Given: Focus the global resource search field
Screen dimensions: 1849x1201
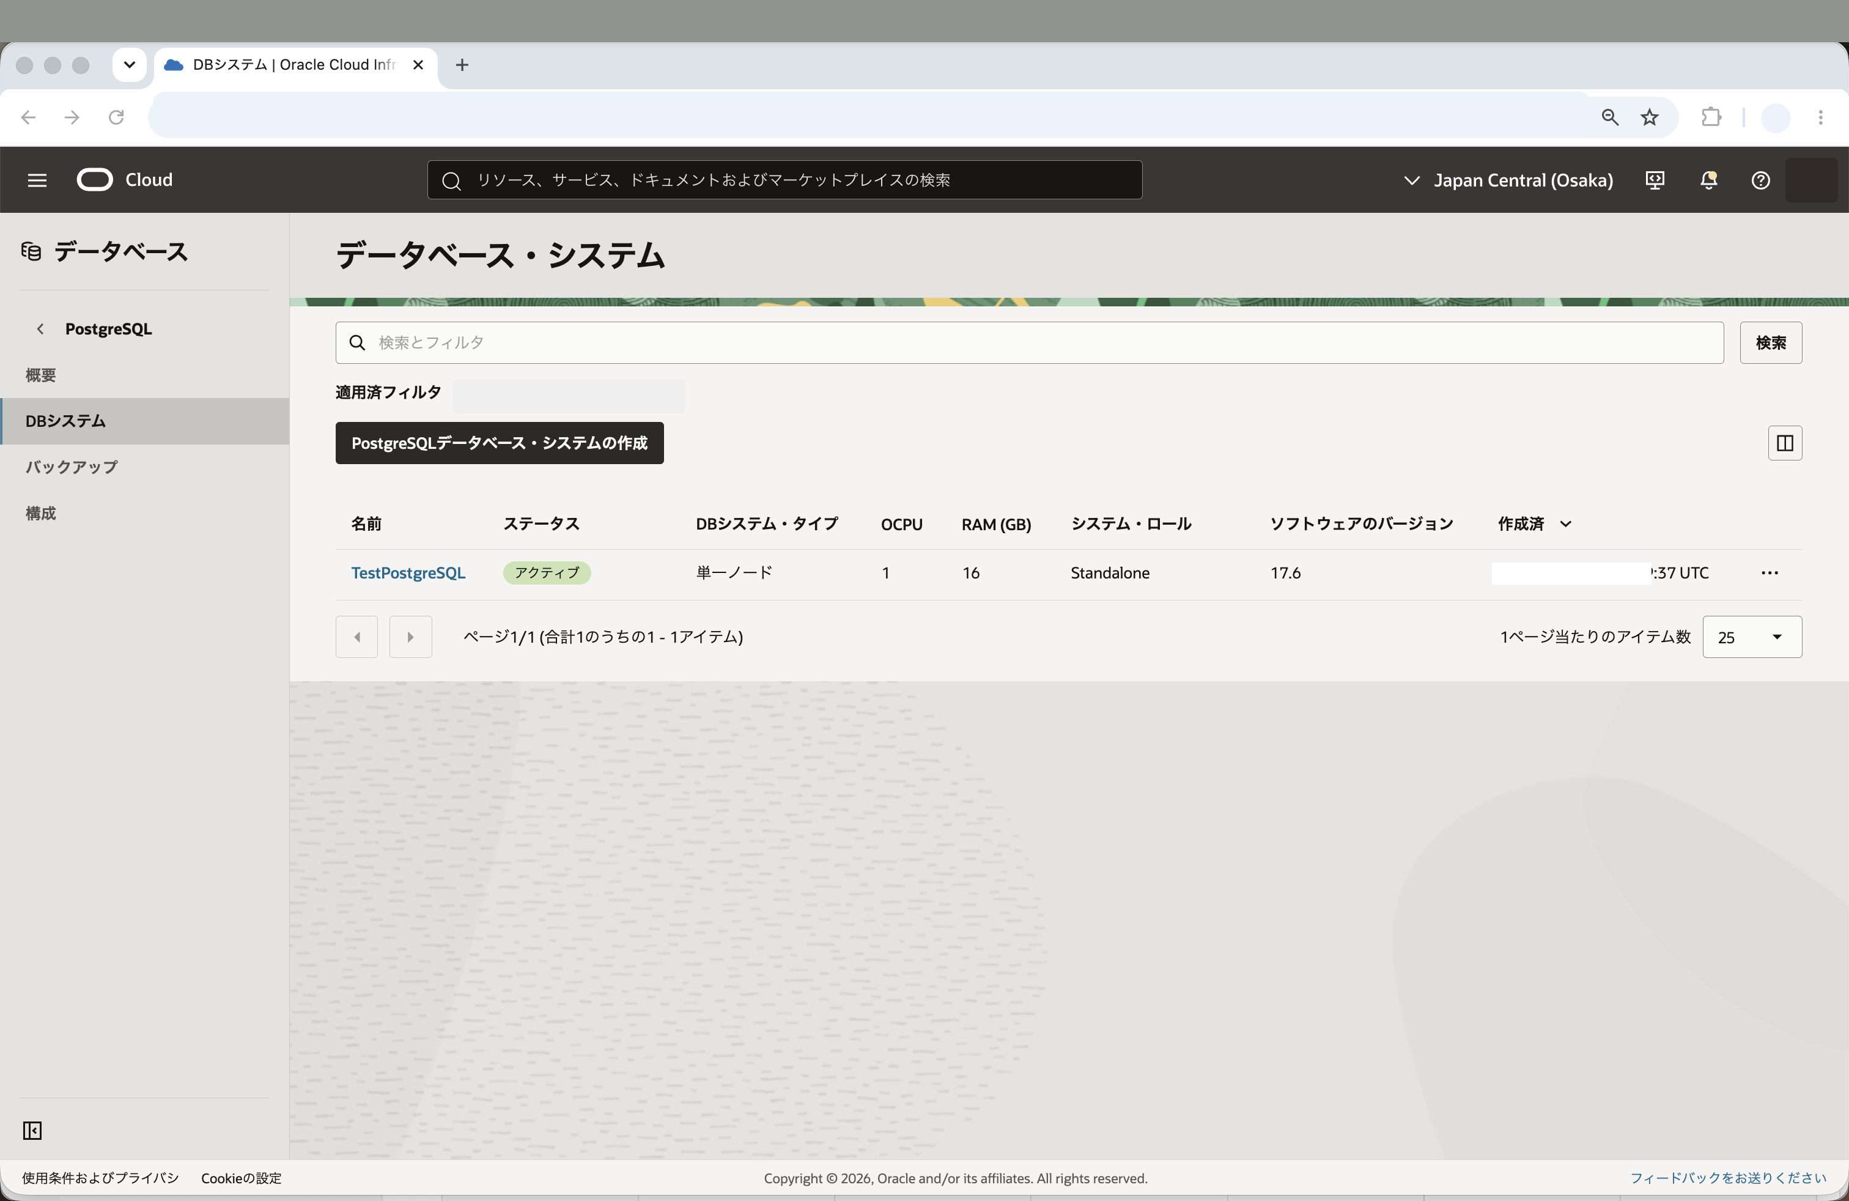Looking at the screenshot, I should [784, 180].
